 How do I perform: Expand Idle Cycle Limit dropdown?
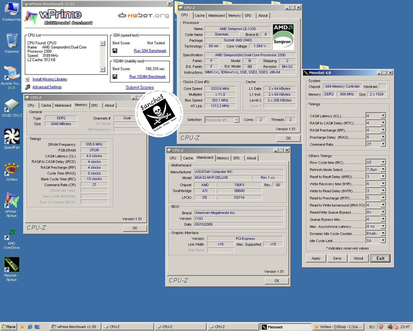383,241
